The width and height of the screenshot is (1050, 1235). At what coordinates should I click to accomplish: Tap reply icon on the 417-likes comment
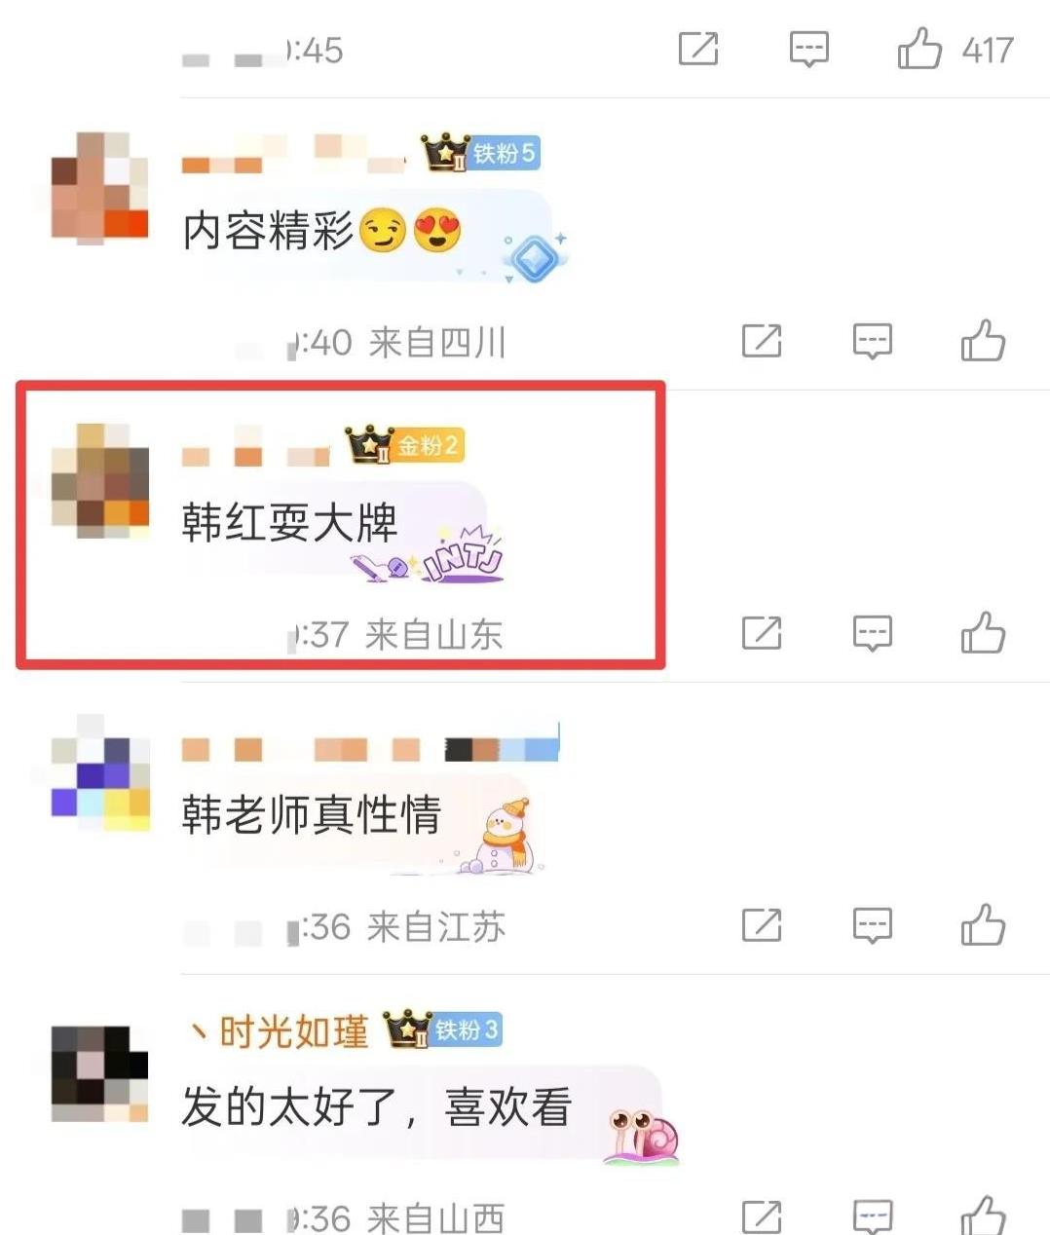808,49
